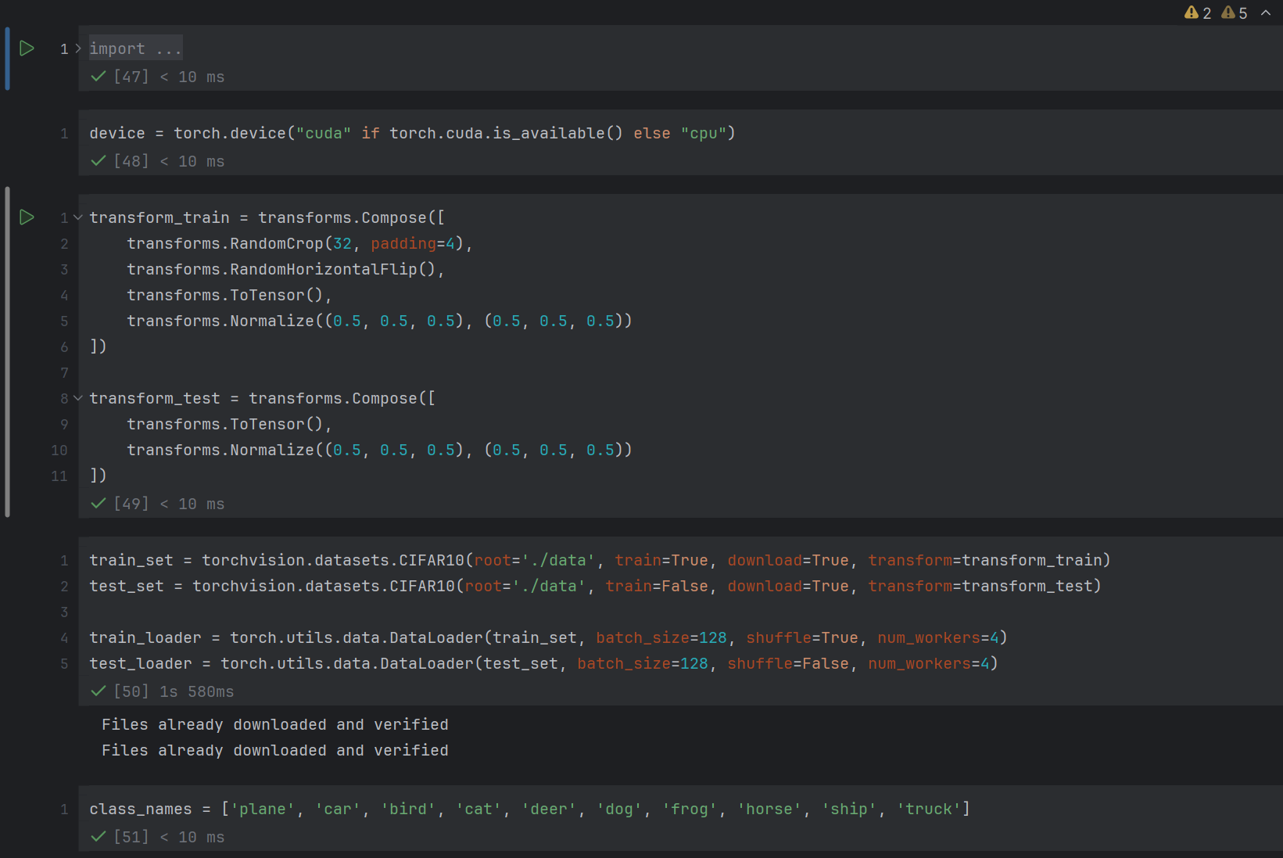Click line number 11 in transforms cell

tap(59, 476)
